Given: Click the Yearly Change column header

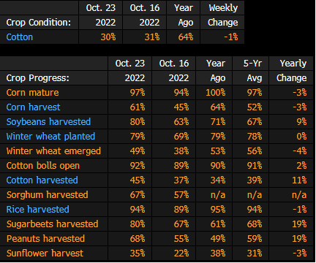Looking at the screenshot, I should click(292, 71).
